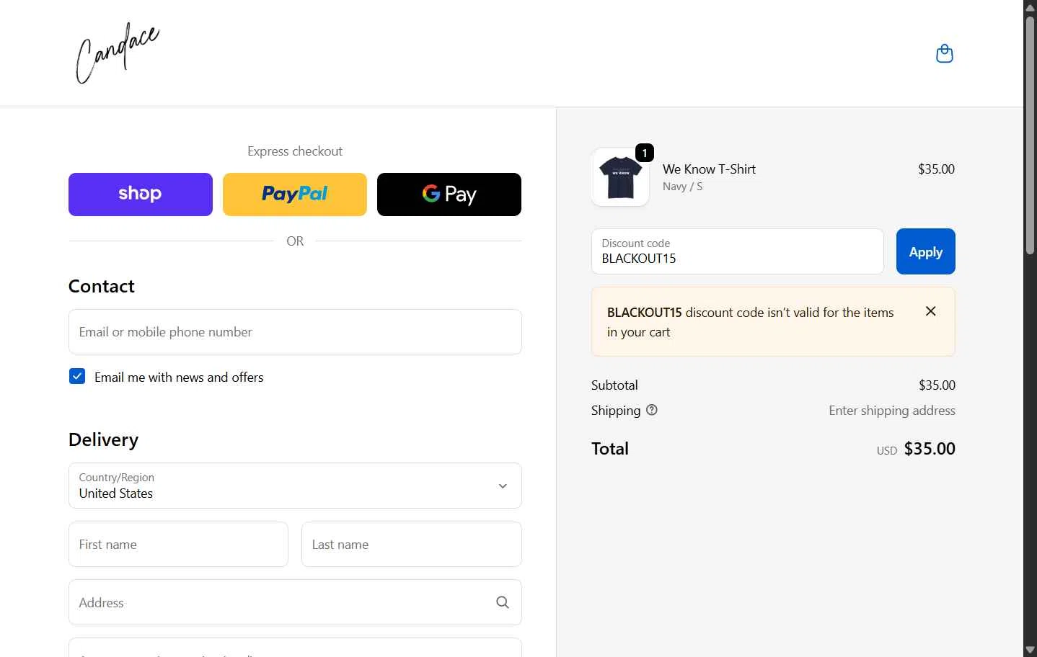
Task: Click the quantity badge on the T-shirt thumbnail
Action: pos(645,153)
